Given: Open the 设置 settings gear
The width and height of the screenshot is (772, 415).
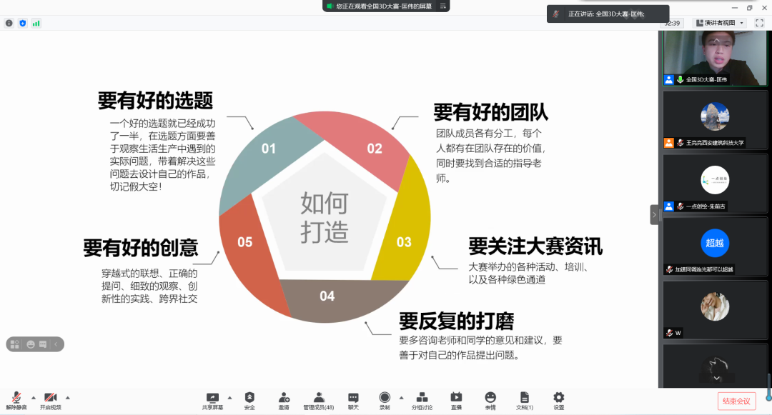Looking at the screenshot, I should pyautogui.click(x=559, y=399).
